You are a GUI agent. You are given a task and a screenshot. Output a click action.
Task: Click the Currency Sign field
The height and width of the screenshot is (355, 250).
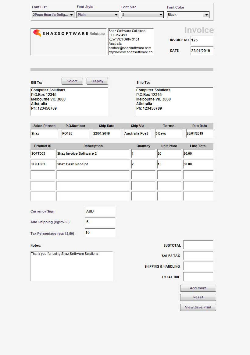click(100, 211)
